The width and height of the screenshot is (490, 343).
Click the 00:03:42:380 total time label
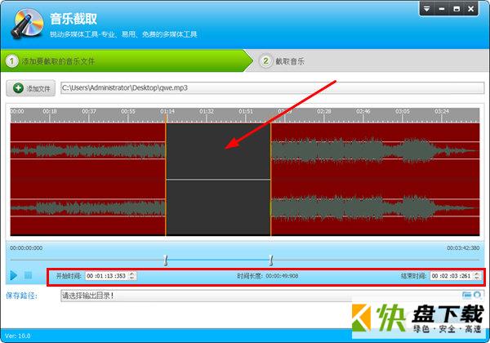point(463,247)
